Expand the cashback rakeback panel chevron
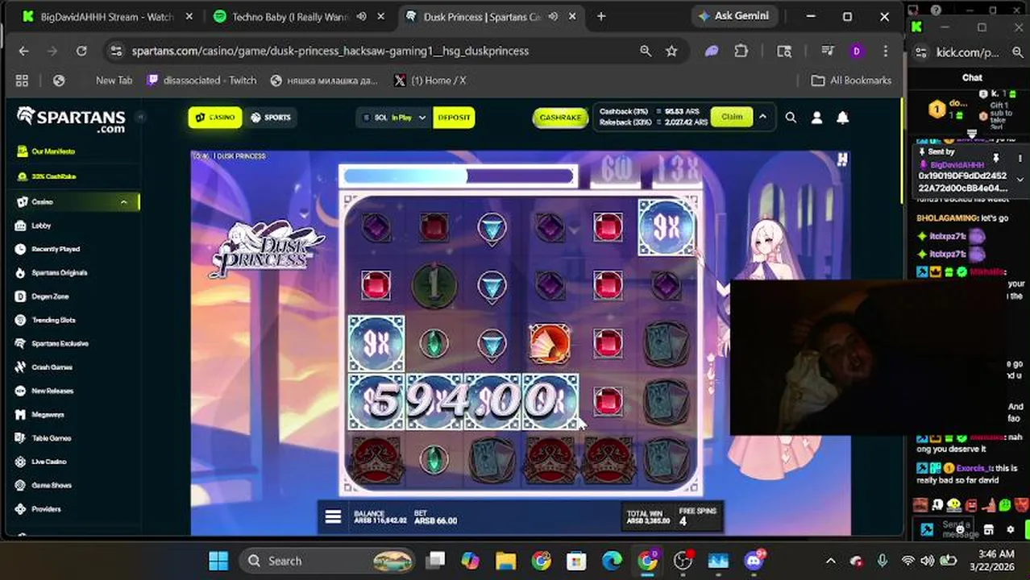 (762, 118)
